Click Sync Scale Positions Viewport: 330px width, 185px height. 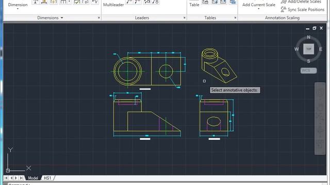tap(303, 9)
